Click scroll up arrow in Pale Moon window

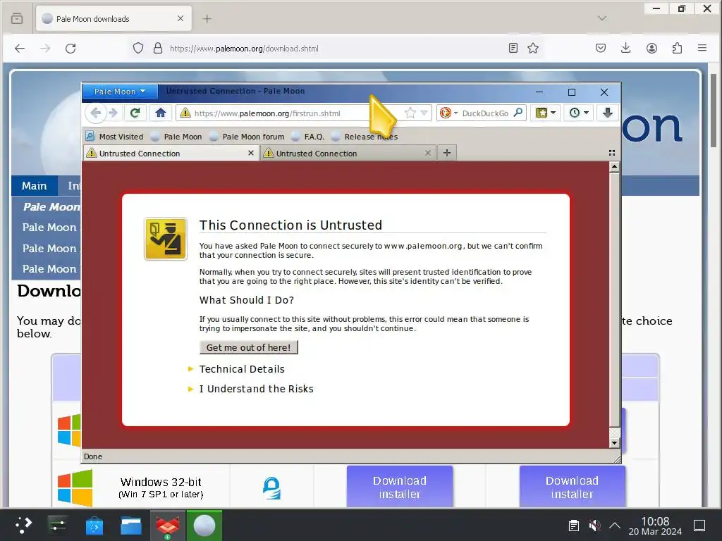click(x=614, y=167)
